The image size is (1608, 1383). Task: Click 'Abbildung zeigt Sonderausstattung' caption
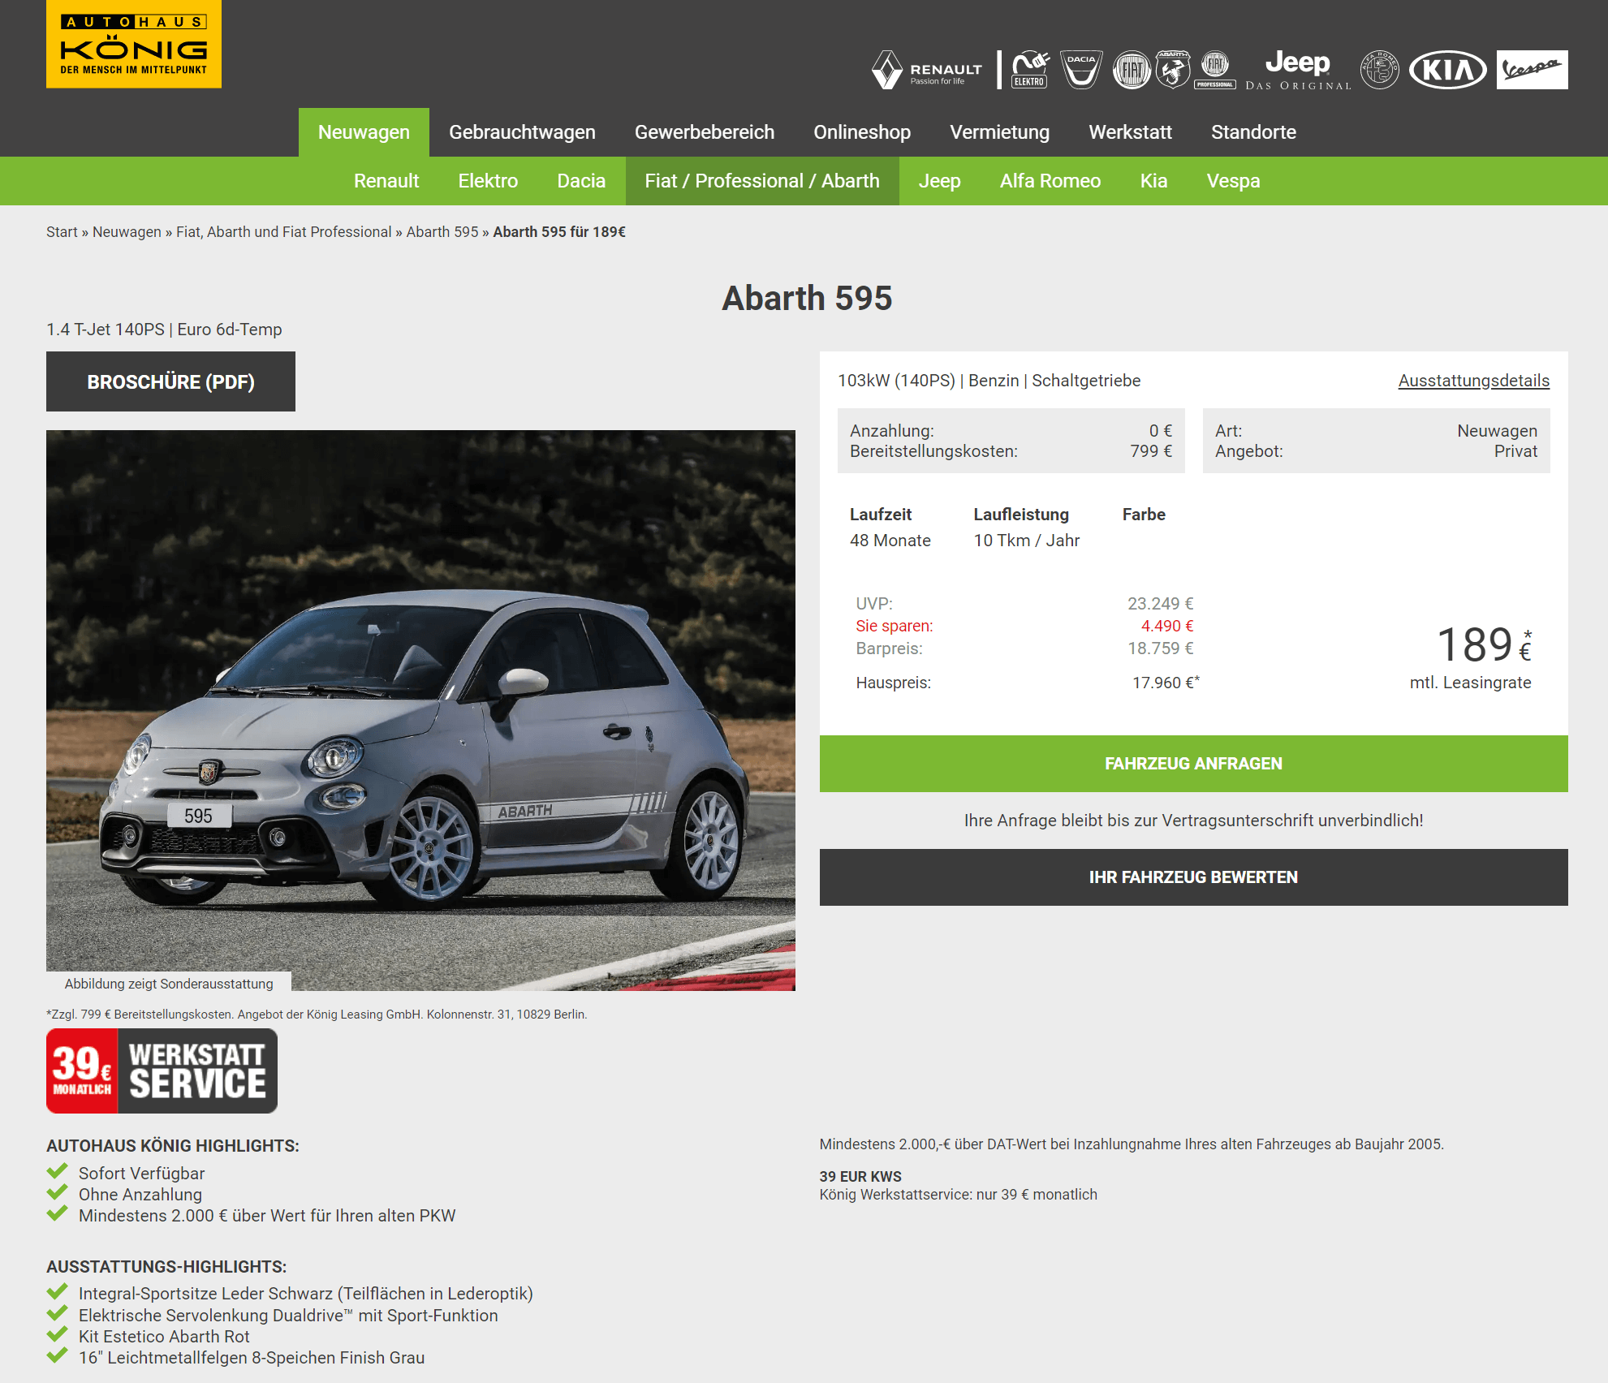(169, 984)
